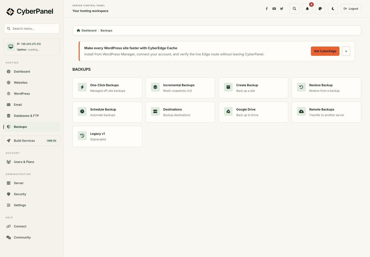This screenshot has height=257, width=370.
Task: Click the Uptime Loading status text
Action: pyautogui.click(x=28, y=50)
